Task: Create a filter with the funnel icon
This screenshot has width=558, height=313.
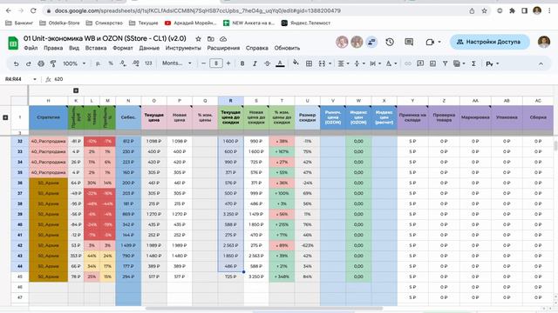Action: click(445, 63)
